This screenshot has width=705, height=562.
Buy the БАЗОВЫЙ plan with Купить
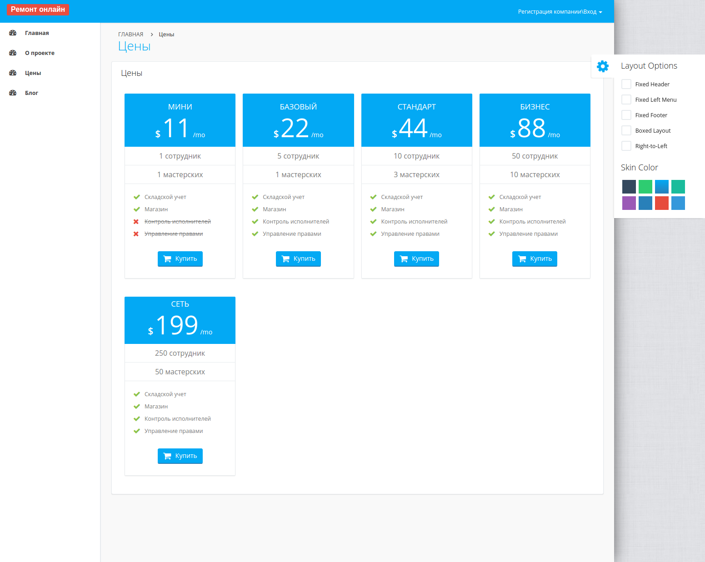coord(298,259)
